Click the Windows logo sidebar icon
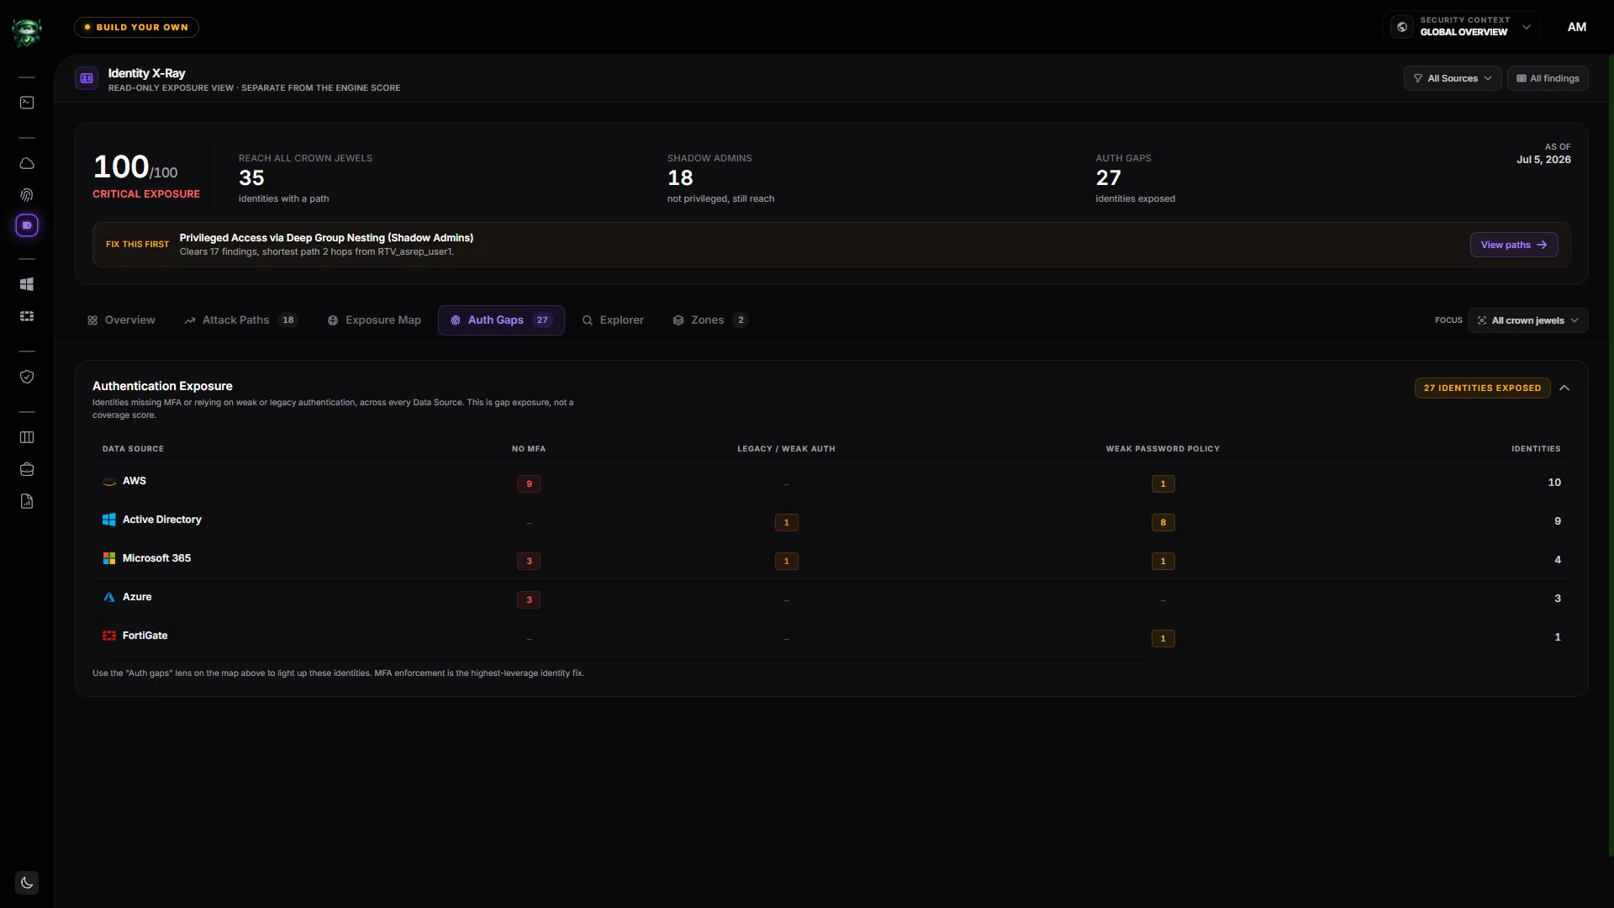Image resolution: width=1614 pixels, height=908 pixels. click(x=27, y=284)
